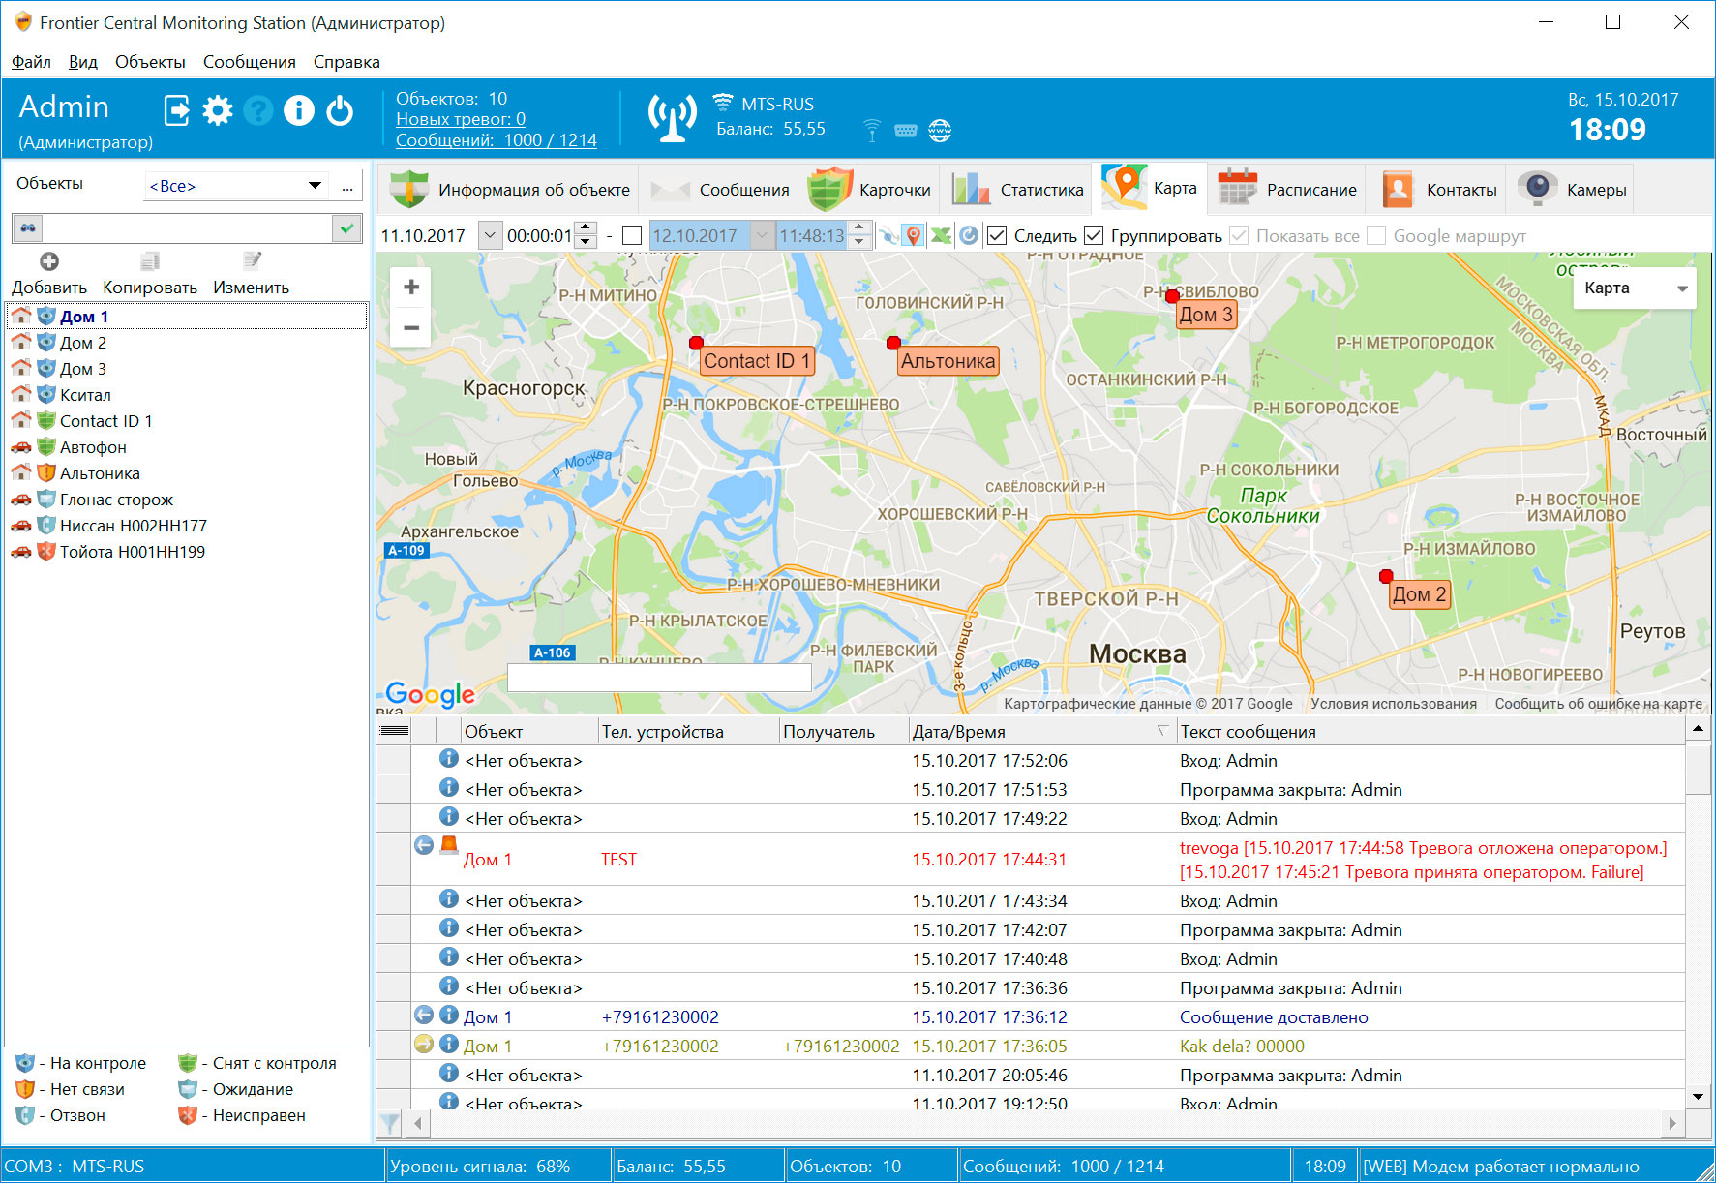Click the info icon in the header
Viewport: 1716px width, 1183px height.
tap(299, 110)
